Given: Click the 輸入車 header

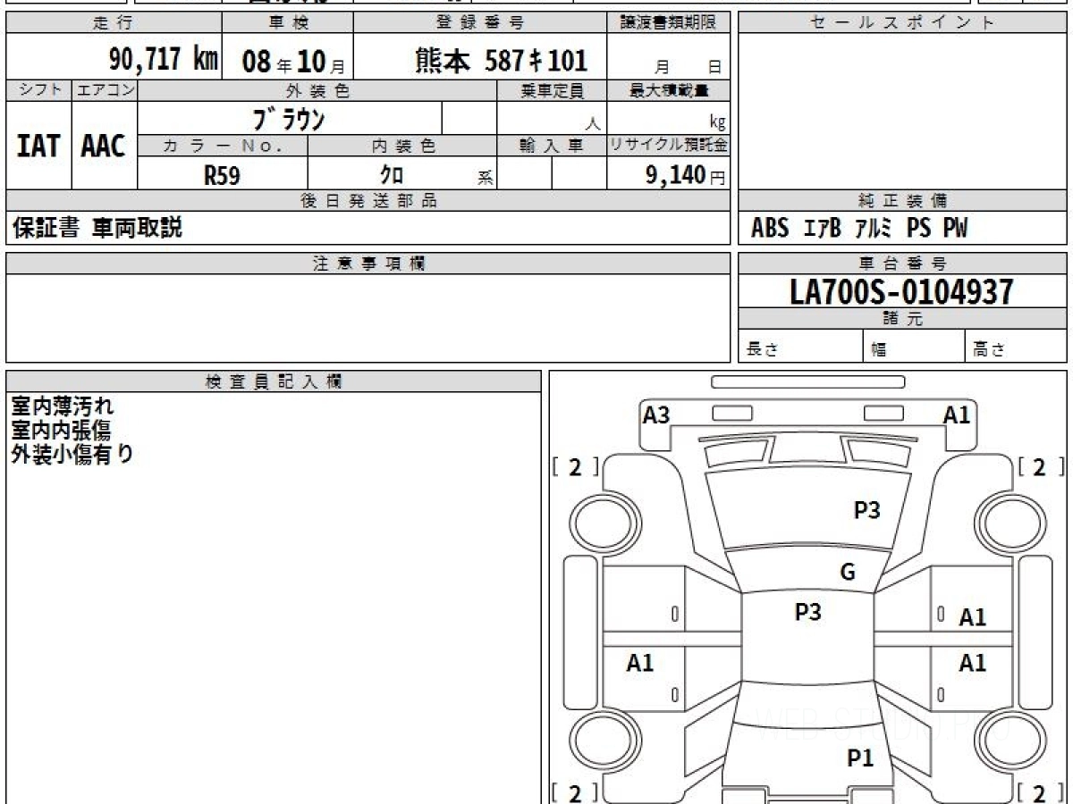Looking at the screenshot, I should [x=552, y=146].
